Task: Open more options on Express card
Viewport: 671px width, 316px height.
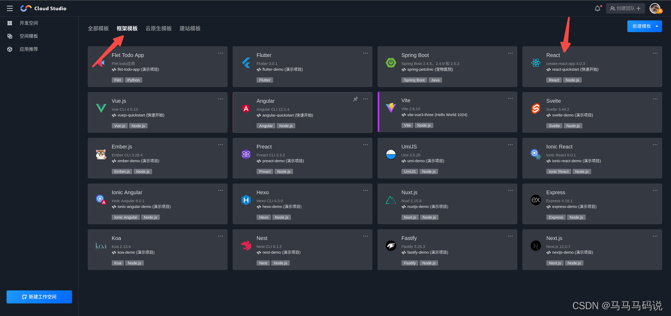Action: pyautogui.click(x=655, y=190)
